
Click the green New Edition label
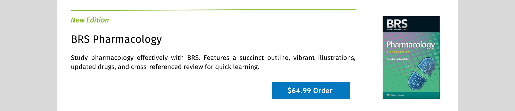pyautogui.click(x=90, y=20)
